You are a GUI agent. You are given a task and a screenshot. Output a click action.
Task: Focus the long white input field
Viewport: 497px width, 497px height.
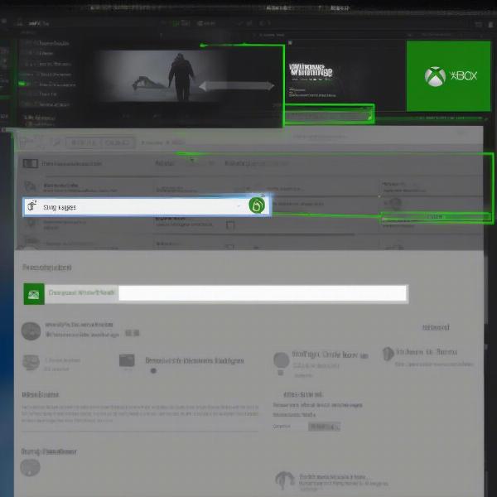pos(262,293)
